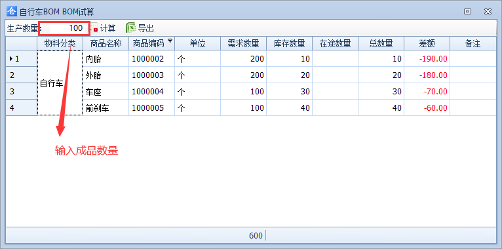Click stock quantity 40 for 前刹车
Screen dimensions: 502x249
(290, 107)
